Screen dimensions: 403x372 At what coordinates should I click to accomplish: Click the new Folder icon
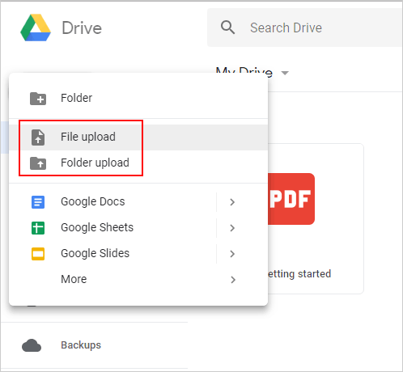[38, 99]
